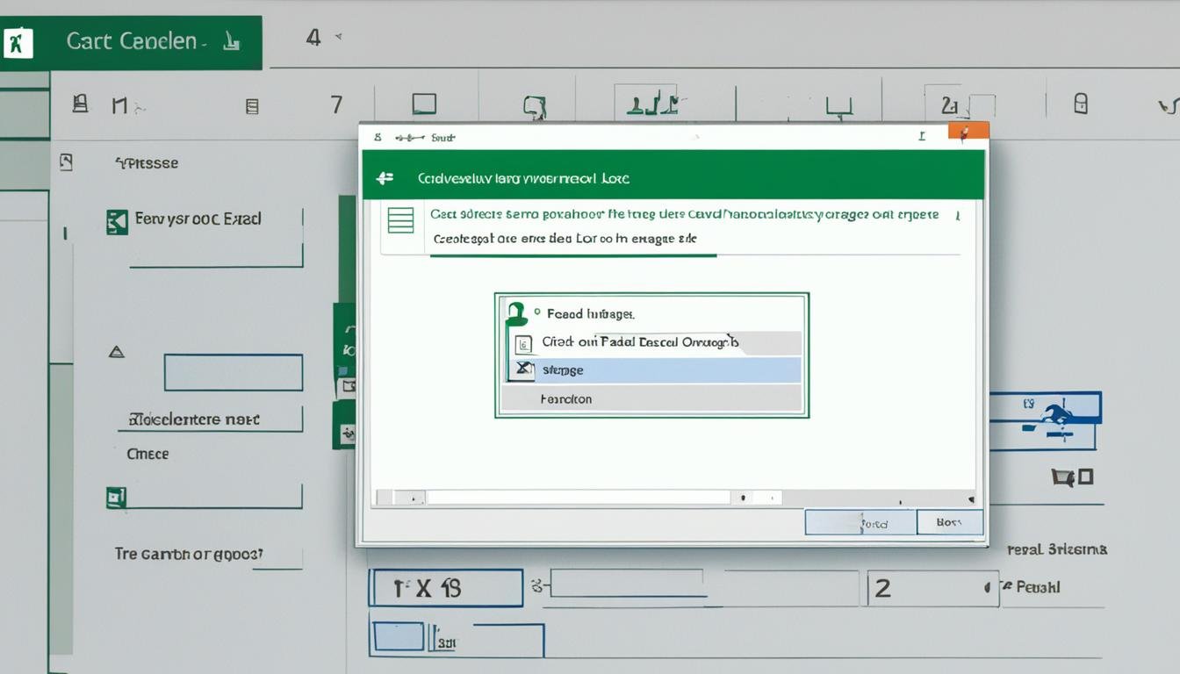Select the 'Feancloon' list row
The width and height of the screenshot is (1180, 674).
[x=652, y=398]
